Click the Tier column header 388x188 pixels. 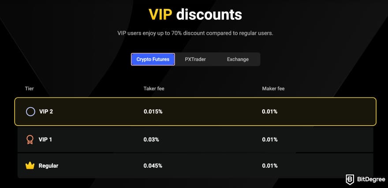(29, 89)
